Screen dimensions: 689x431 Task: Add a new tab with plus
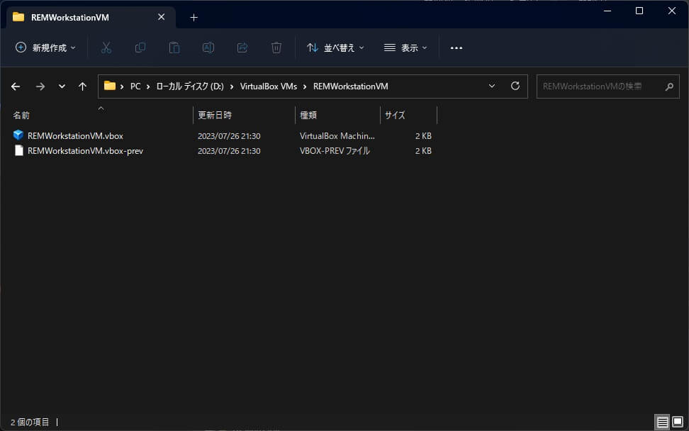[x=194, y=18]
